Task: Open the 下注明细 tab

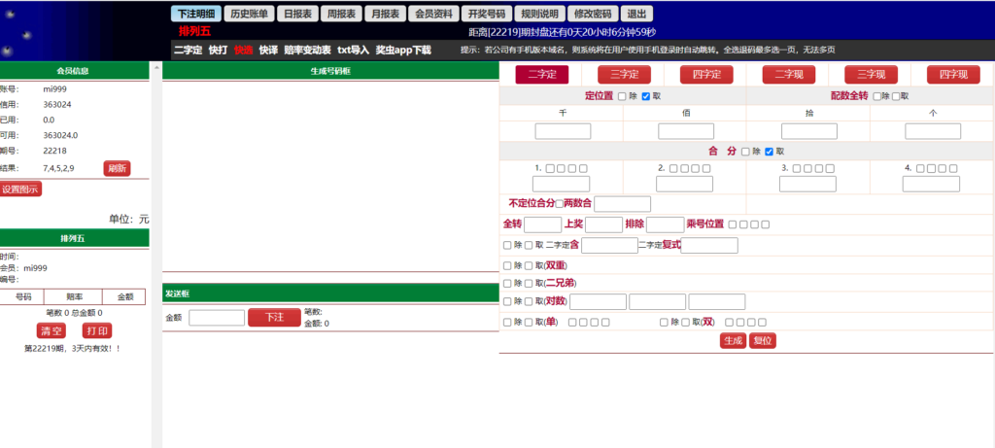Action: 196,15
